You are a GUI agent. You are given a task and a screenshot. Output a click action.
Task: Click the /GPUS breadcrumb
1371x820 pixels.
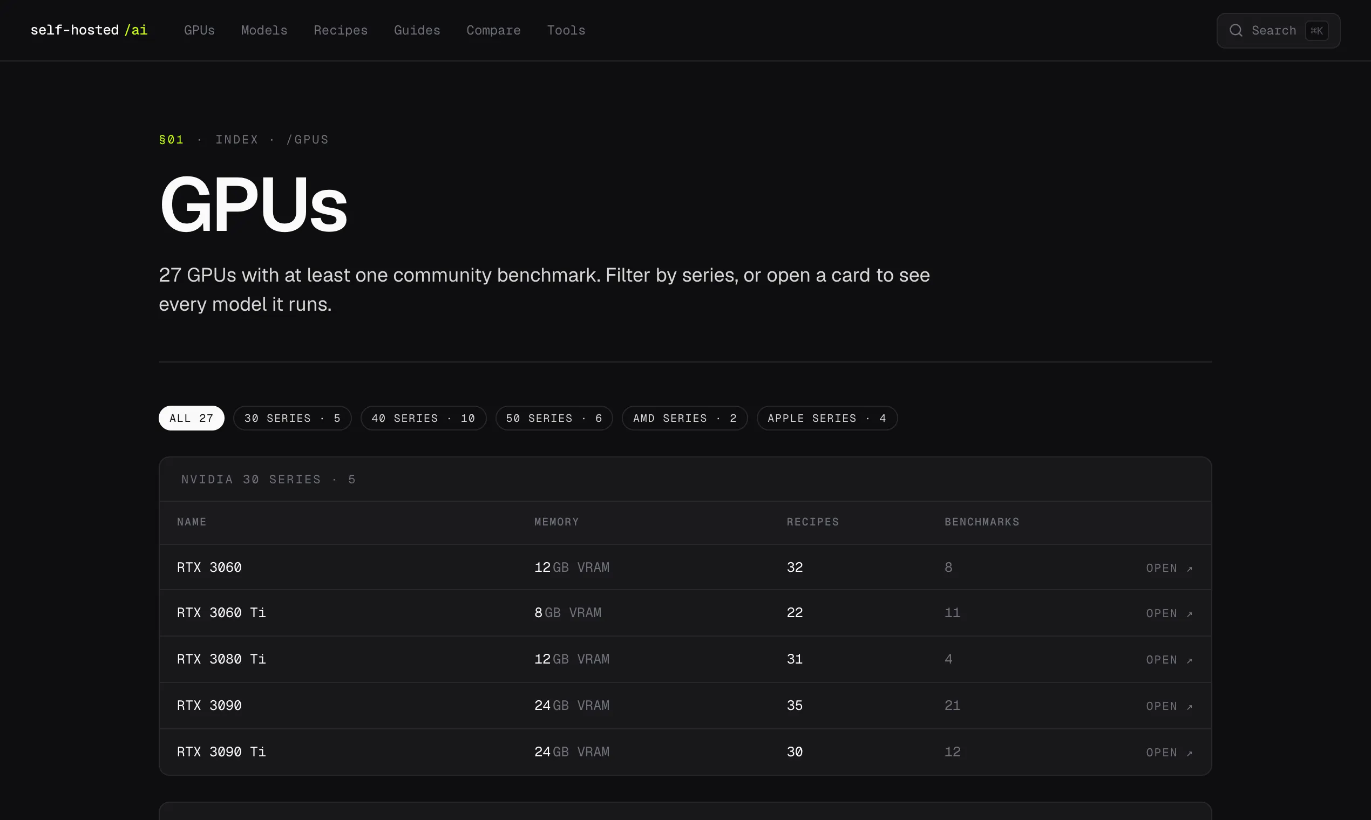(307, 140)
